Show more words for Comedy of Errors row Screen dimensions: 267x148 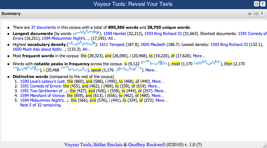pyautogui.click(x=154, y=86)
